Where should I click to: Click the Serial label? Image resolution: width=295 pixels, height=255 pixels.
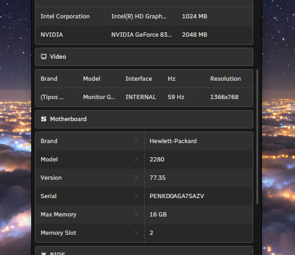(48, 196)
